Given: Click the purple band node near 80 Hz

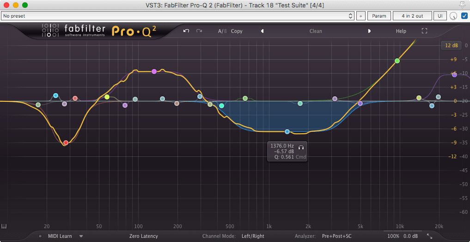Looking at the screenshot, I should (x=125, y=105).
